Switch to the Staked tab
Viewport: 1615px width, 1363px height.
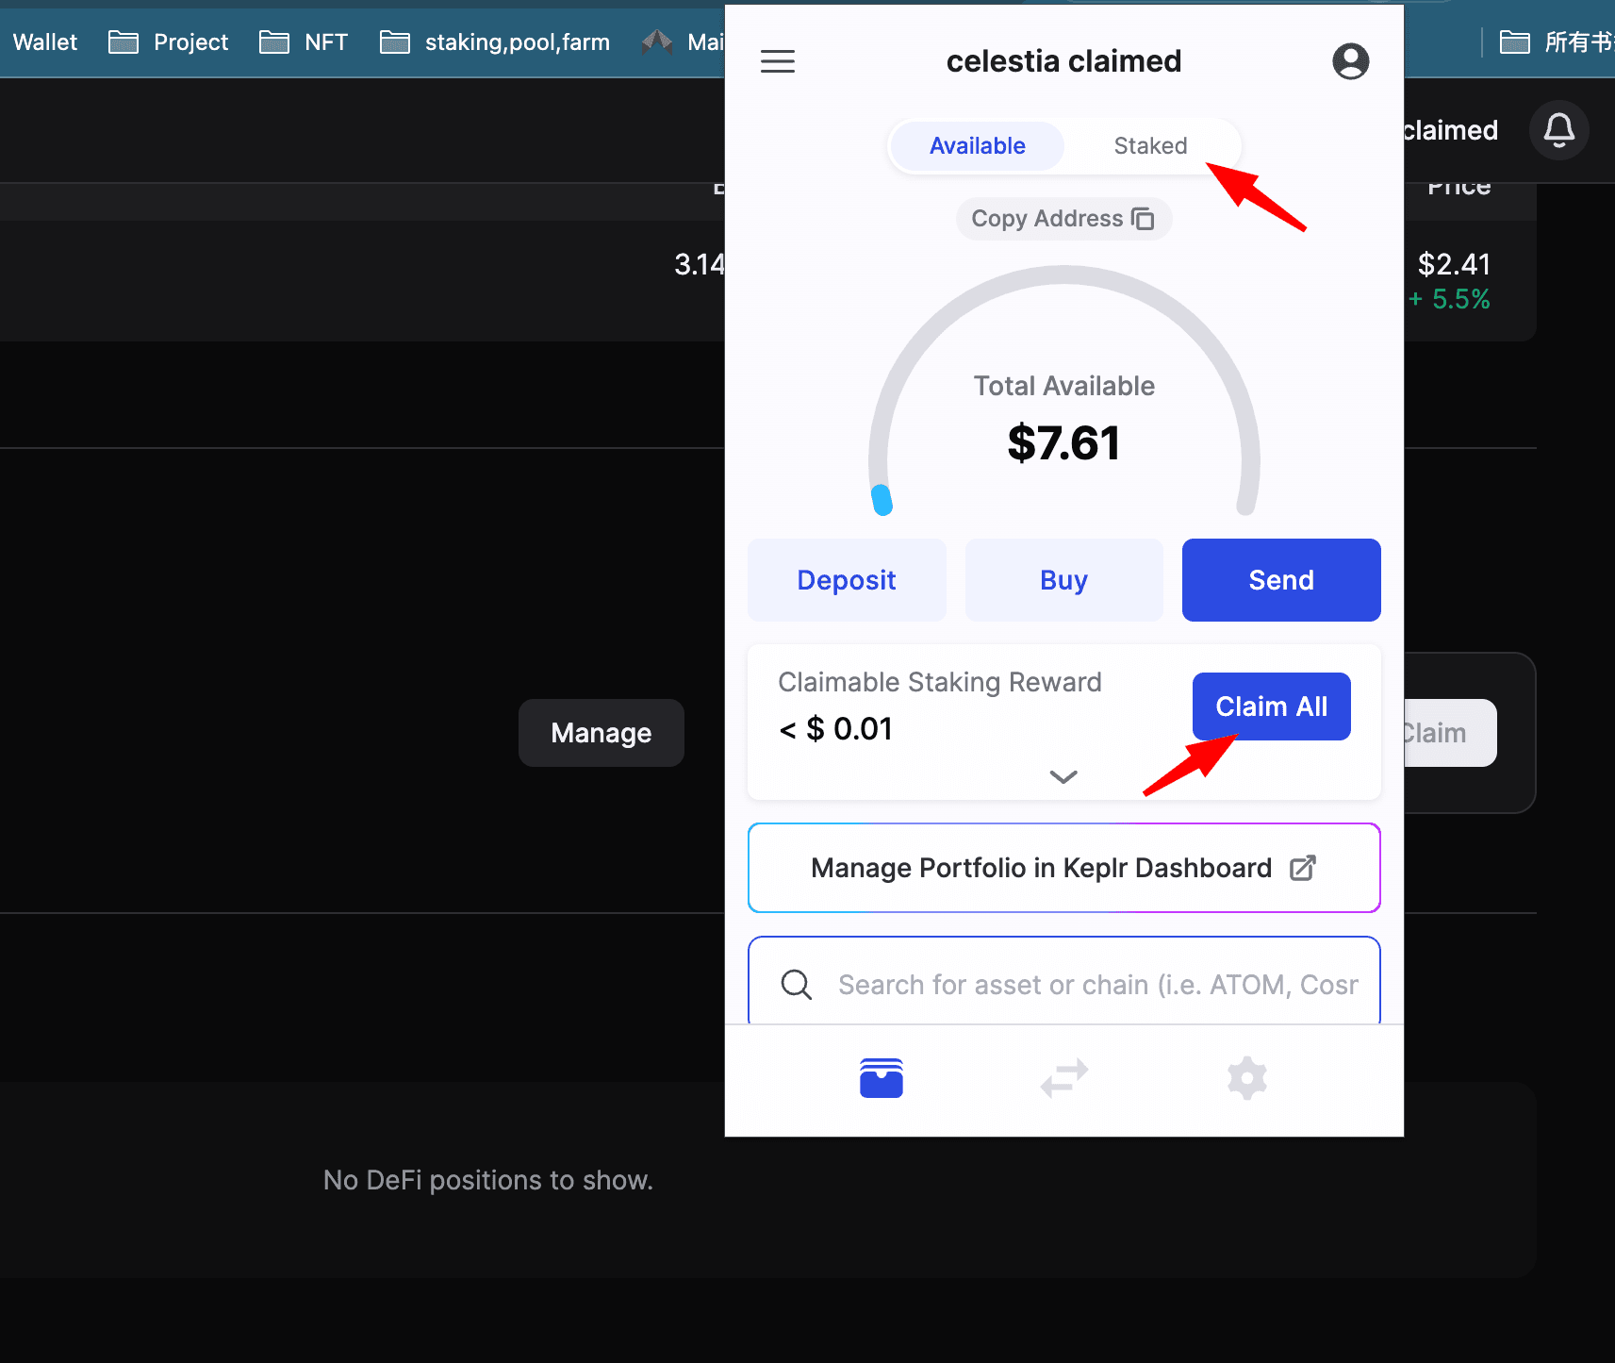click(x=1150, y=146)
